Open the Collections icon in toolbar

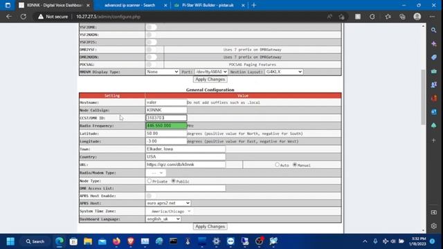402,17
